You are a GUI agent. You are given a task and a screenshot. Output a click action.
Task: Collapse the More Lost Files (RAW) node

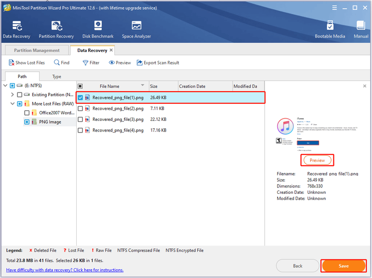pos(13,104)
